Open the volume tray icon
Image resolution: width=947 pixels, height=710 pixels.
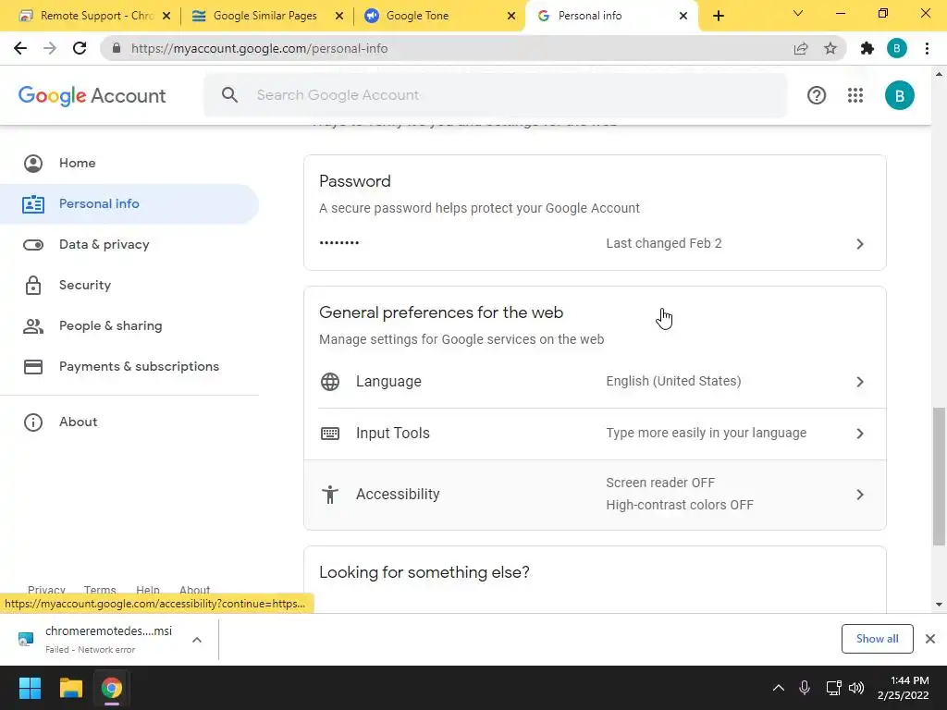click(x=856, y=688)
